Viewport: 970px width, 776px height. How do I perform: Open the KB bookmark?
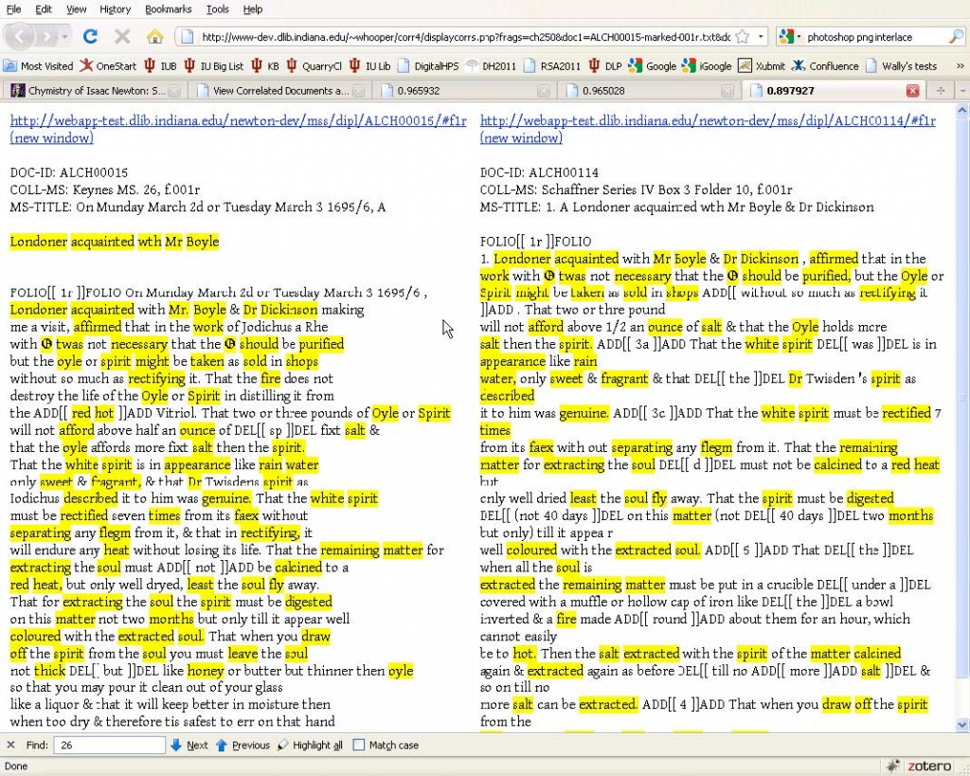coord(265,65)
